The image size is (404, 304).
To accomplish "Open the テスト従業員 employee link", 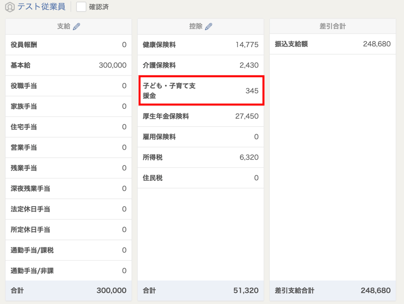I will pyautogui.click(x=41, y=7).
